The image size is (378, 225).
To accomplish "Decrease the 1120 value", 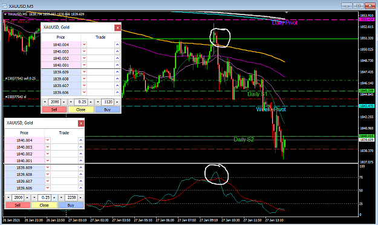I will 98,102.
